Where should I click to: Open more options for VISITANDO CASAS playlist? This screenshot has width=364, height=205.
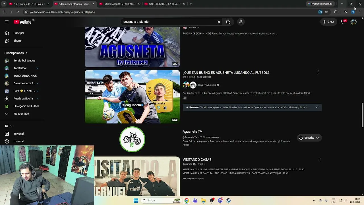click(x=320, y=160)
